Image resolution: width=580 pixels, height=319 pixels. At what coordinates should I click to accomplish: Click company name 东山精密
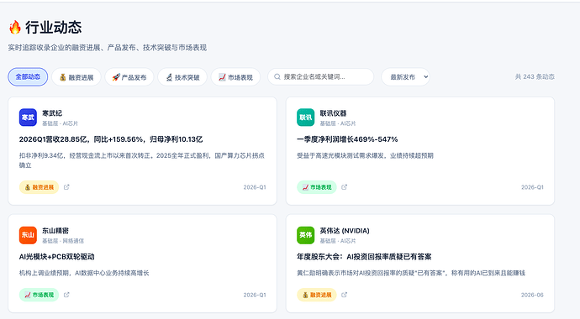(x=55, y=230)
